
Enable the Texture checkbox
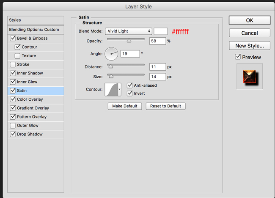pyautogui.click(x=17, y=56)
